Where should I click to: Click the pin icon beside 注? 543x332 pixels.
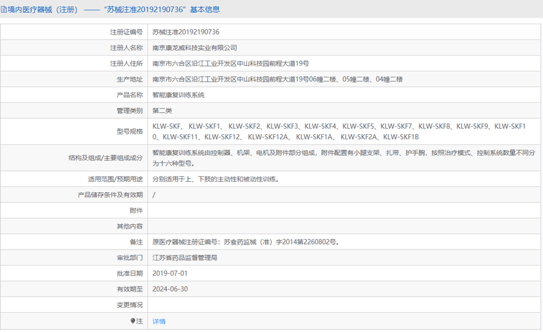click(x=133, y=321)
